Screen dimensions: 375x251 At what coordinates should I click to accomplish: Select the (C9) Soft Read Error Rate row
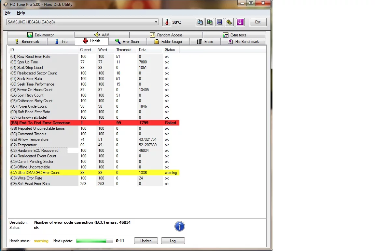(x=94, y=184)
